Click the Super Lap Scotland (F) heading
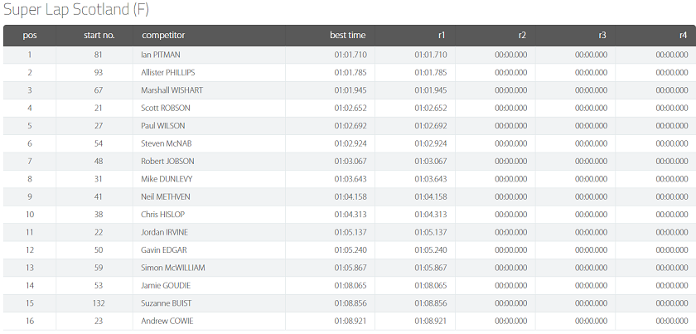The image size is (696, 334). point(76,10)
